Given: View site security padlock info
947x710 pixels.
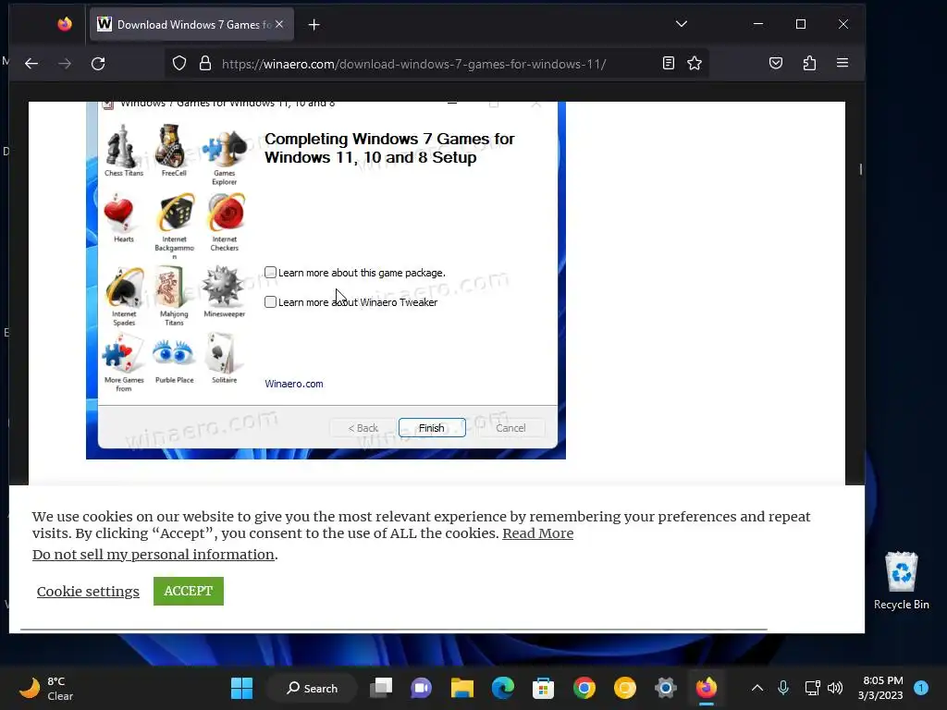Looking at the screenshot, I should click(205, 64).
